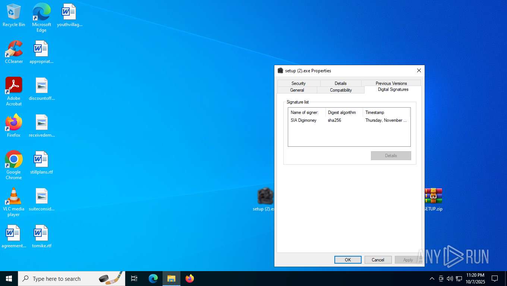Sort by Name of signer column
Image resolution: width=507 pixels, height=286 pixels.
coord(307,112)
